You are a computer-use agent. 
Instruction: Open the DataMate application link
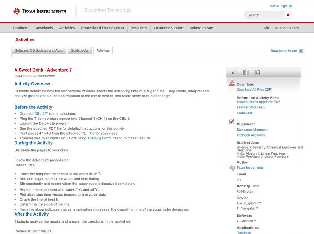coord(244,232)
